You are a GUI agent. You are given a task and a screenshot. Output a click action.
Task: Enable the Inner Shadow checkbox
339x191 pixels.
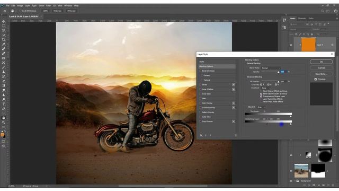click(200, 89)
